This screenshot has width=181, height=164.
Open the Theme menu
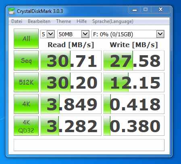(64, 21)
